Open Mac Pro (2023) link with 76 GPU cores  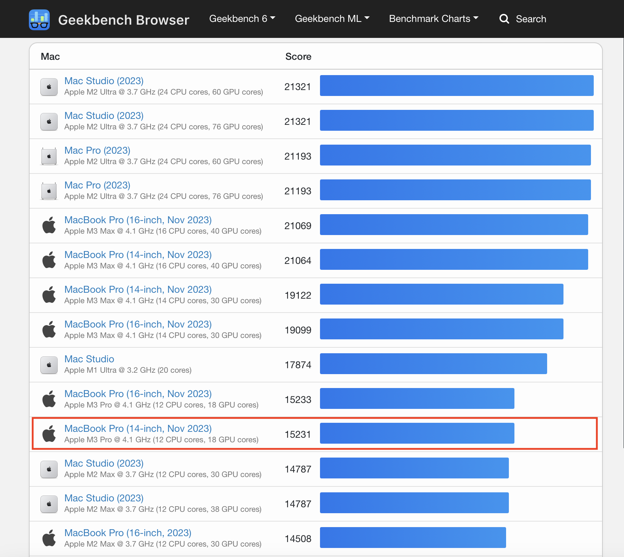point(97,185)
